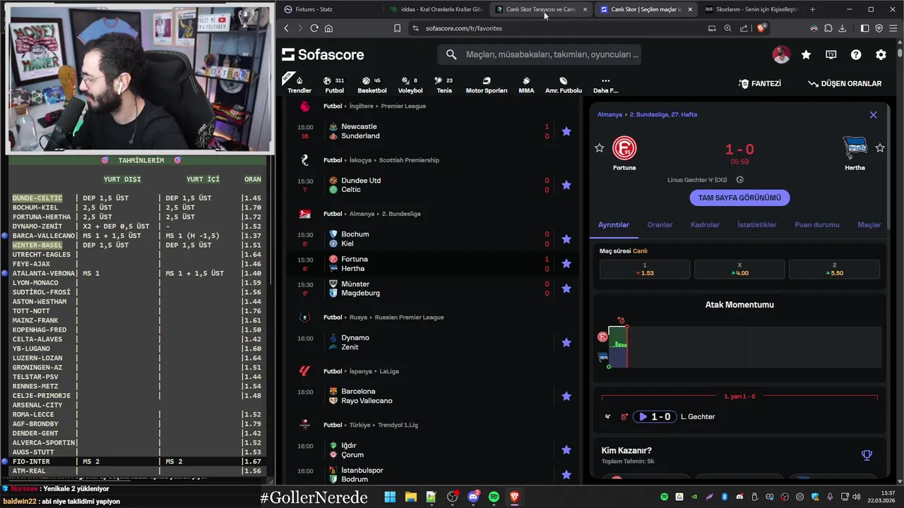This screenshot has height=508, width=904.
Task: Close the Canlı Skor Tarayıcısı browser tab
Action: pos(585,9)
